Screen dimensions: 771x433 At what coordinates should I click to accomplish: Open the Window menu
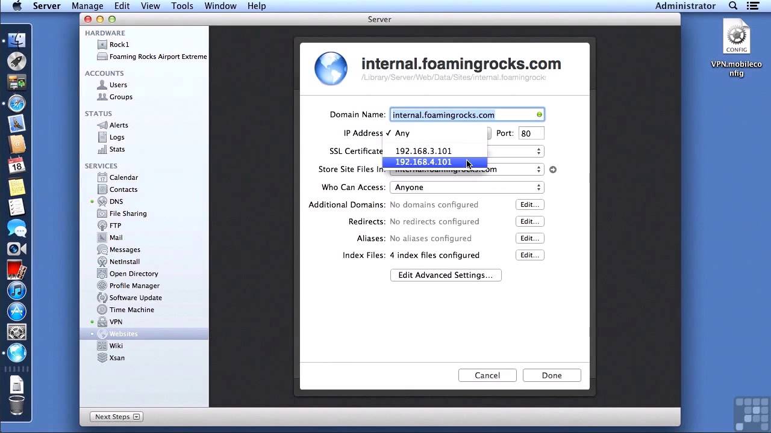220,6
